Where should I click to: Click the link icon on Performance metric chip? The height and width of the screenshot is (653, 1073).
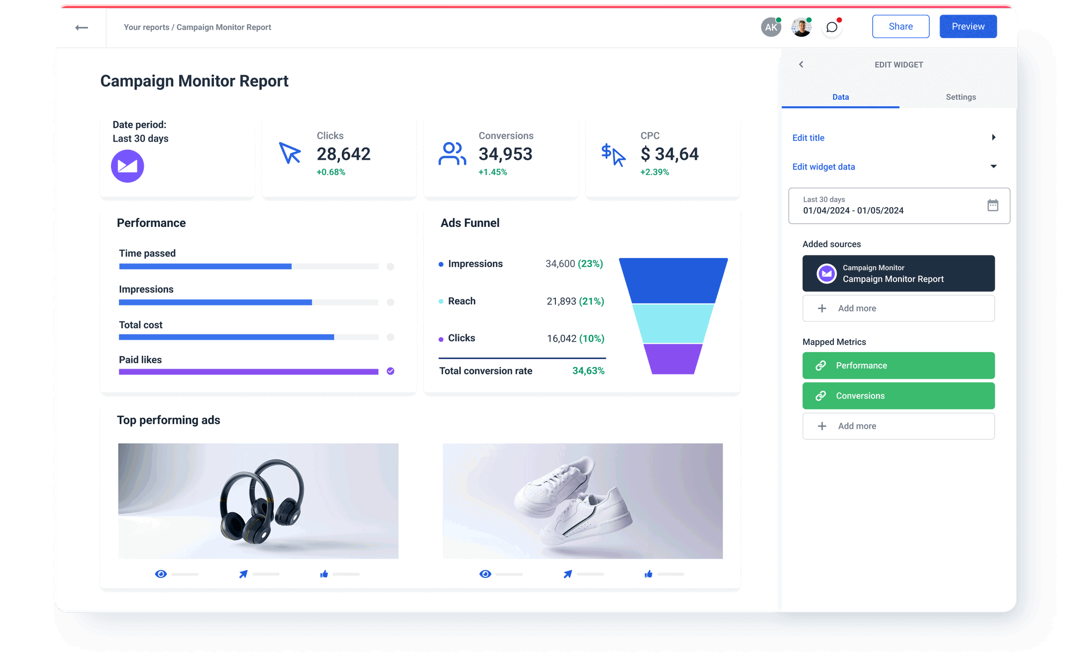(x=820, y=365)
